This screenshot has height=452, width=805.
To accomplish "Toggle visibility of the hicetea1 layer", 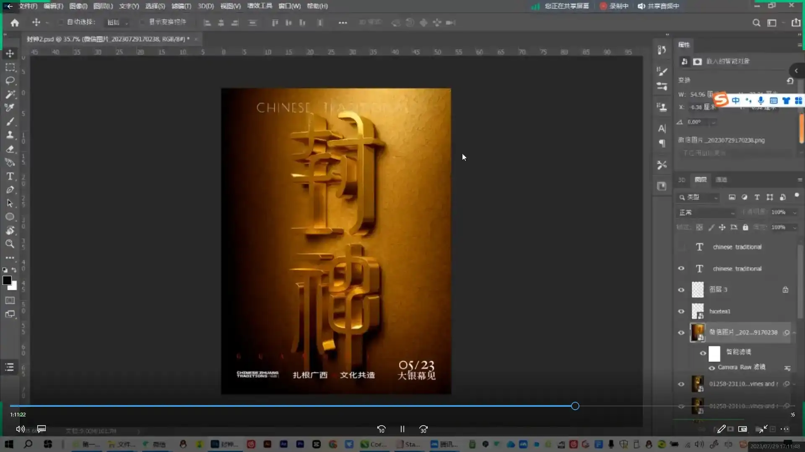I will 681,311.
